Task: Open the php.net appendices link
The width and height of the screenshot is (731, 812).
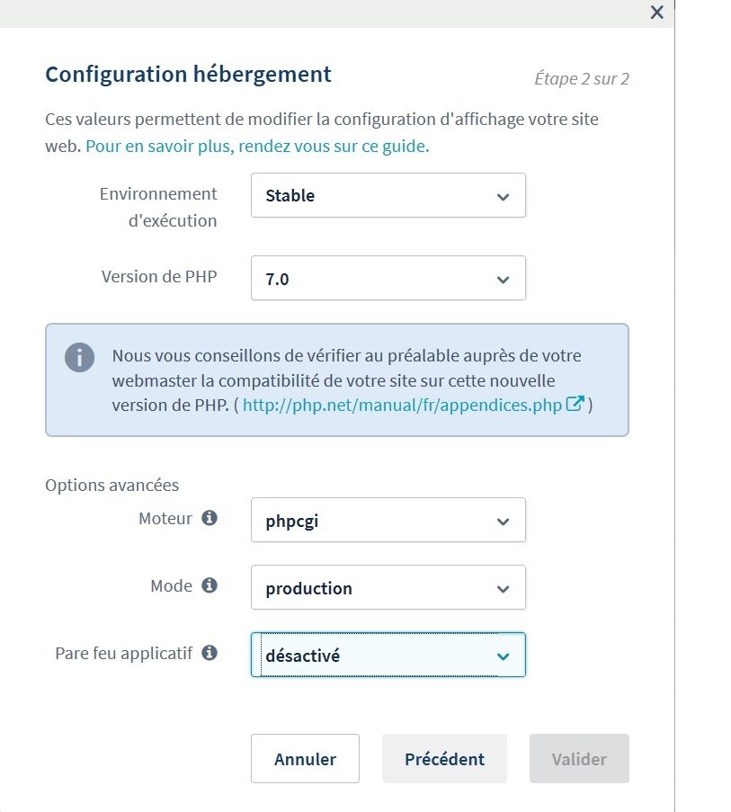Action: 405,405
